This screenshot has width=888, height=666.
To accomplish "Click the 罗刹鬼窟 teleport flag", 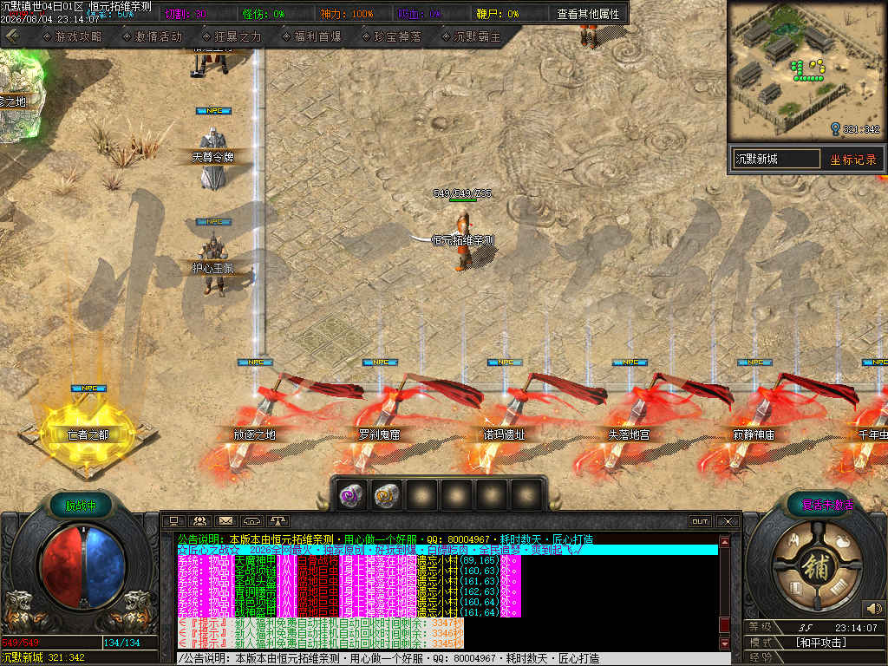I will click(380, 434).
